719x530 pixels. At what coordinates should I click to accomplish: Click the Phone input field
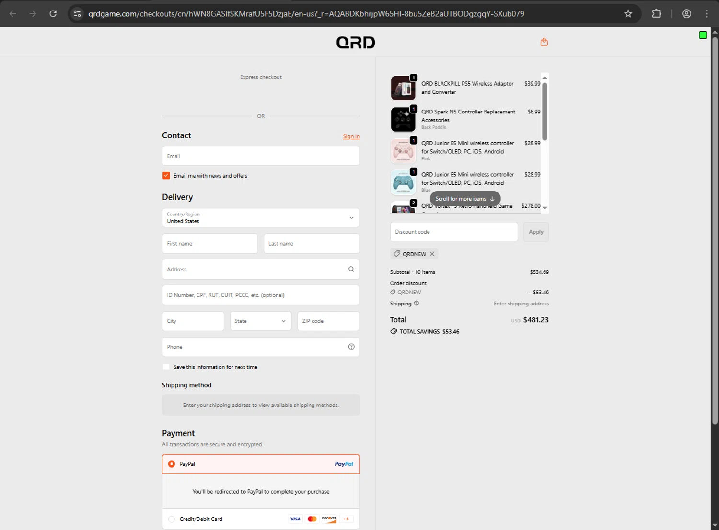click(x=261, y=347)
